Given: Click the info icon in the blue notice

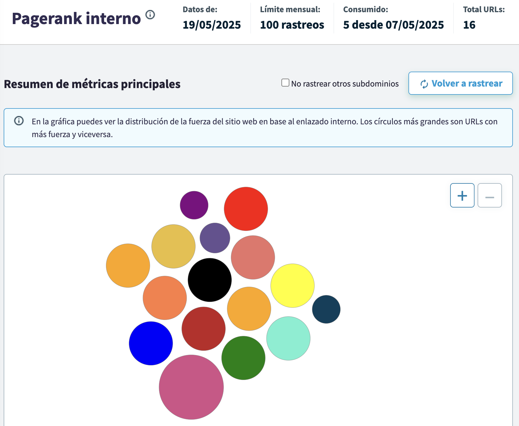Looking at the screenshot, I should point(19,121).
